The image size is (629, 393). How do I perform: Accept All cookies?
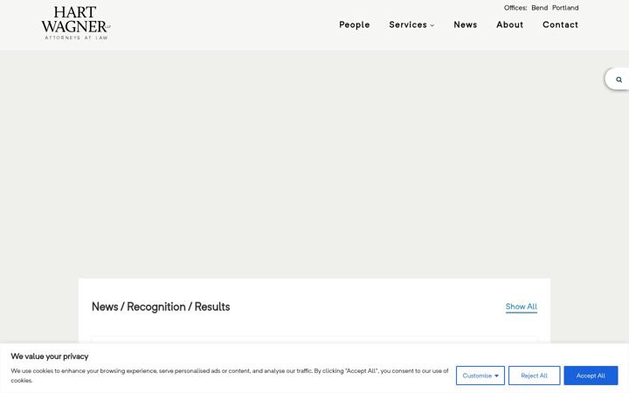[591, 376]
